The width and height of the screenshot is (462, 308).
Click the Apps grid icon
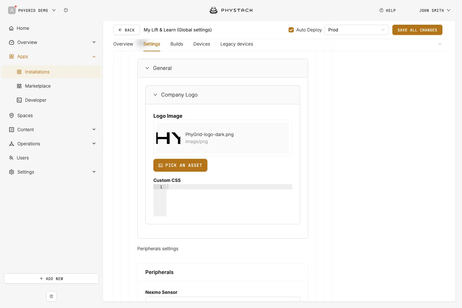[x=12, y=56]
